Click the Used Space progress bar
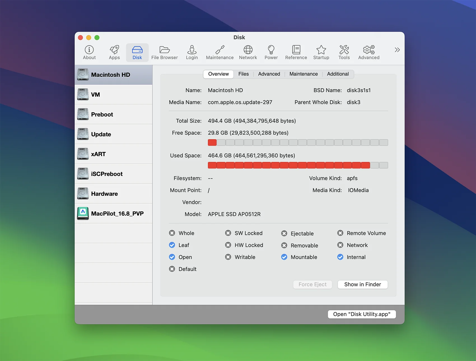The width and height of the screenshot is (476, 361). (298, 165)
